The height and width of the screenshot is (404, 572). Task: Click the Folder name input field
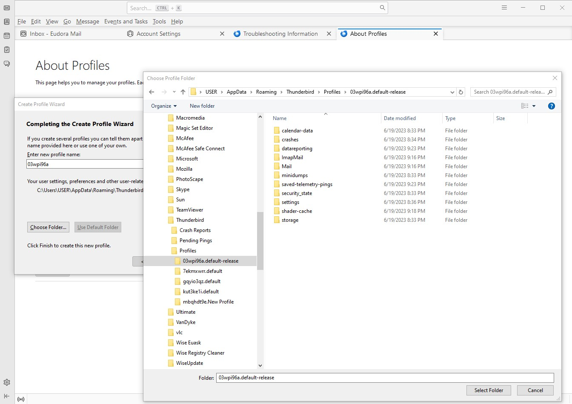point(385,378)
